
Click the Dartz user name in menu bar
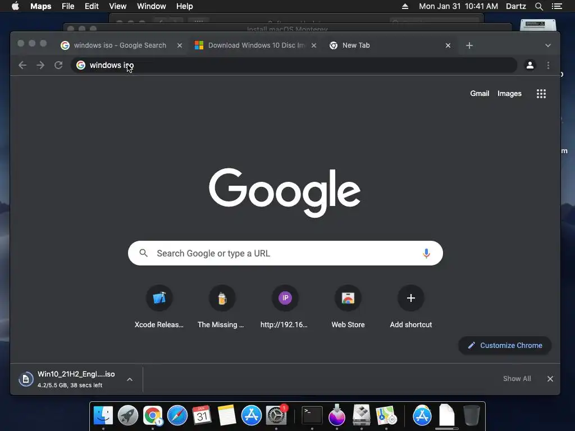516,6
